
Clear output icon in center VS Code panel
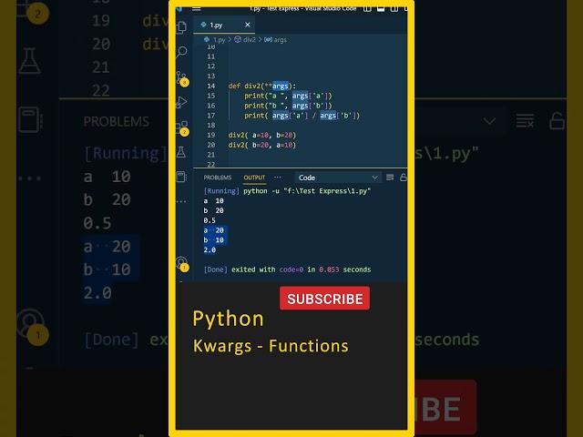click(x=390, y=178)
